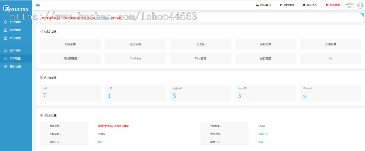This screenshot has height=151, width=365.
Task: Click the red 系统更新 alert
Action: pos(333,5)
